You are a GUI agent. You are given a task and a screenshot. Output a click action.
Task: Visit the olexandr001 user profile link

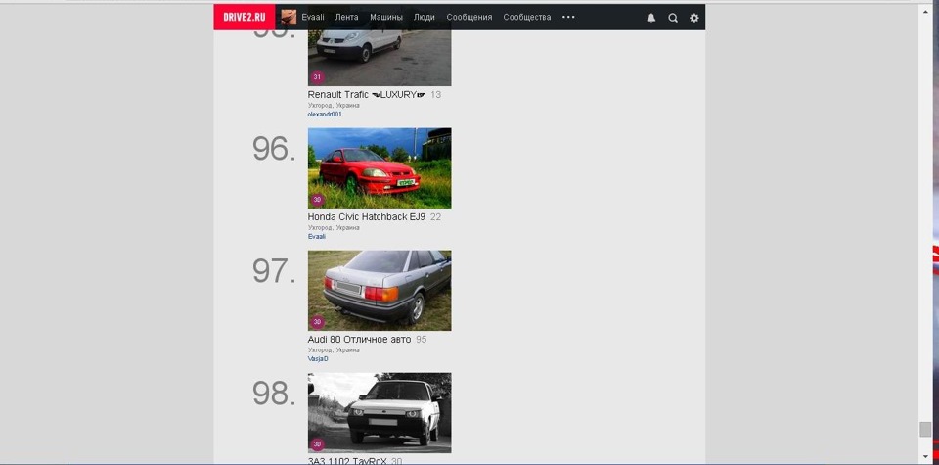coord(325,114)
